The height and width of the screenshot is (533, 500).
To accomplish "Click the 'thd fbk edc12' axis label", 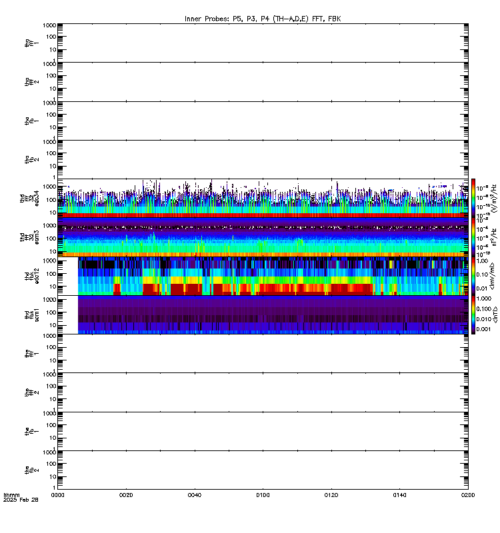I will point(31,276).
